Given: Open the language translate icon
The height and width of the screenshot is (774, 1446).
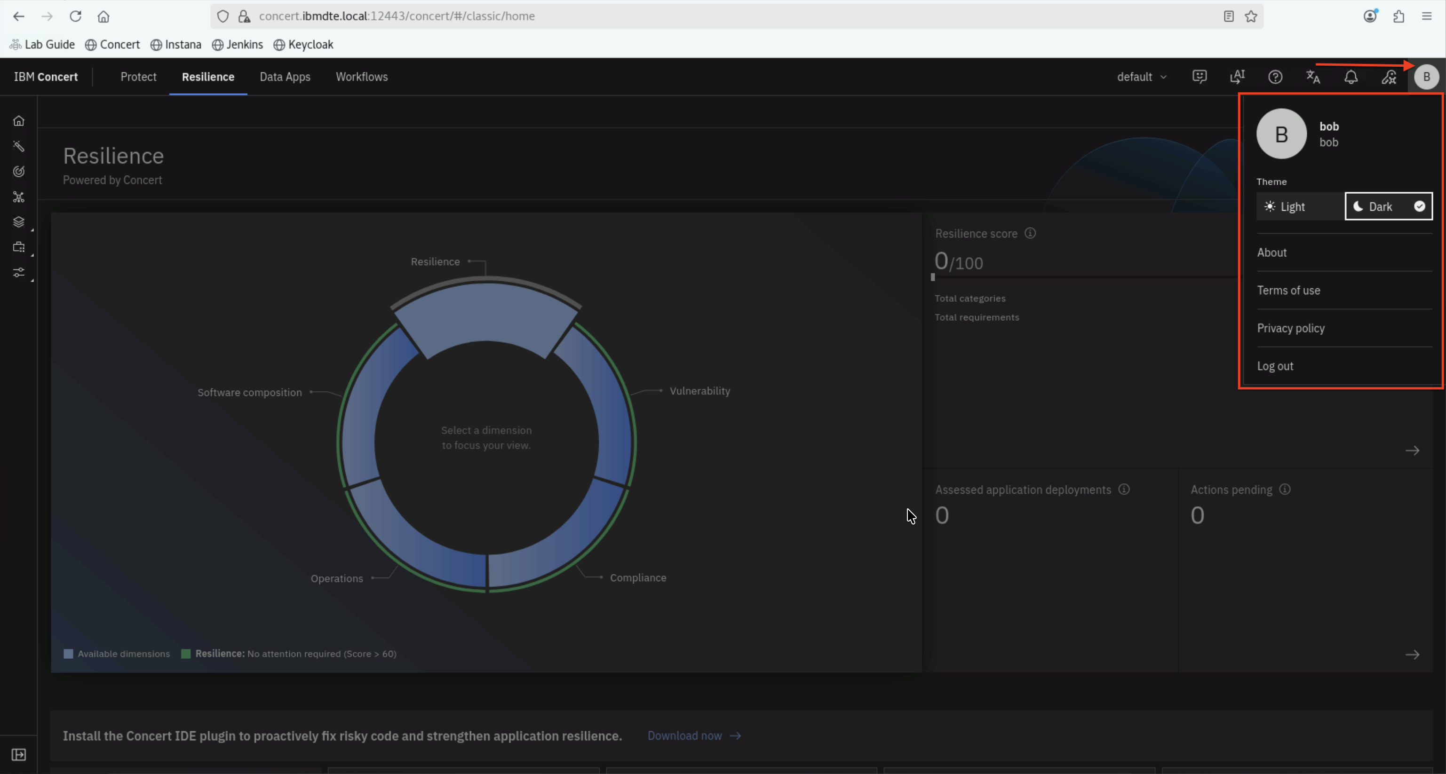Looking at the screenshot, I should tap(1313, 77).
